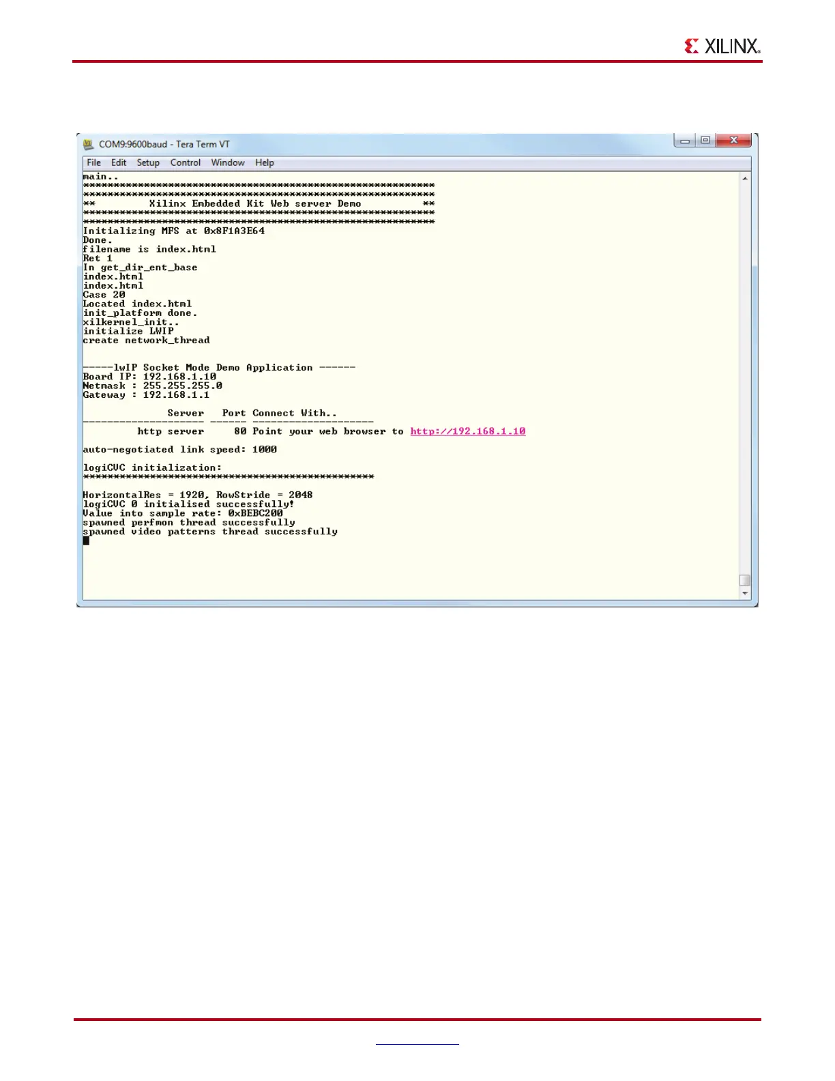Click the terminal block cursor
The width and height of the screenshot is (835, 1081).
tap(86, 540)
